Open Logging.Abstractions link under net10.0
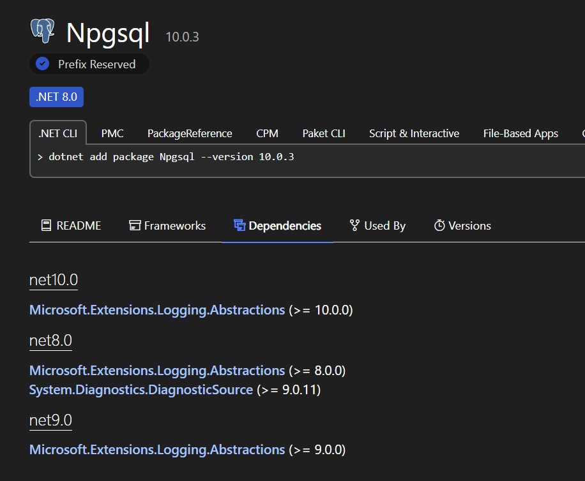The image size is (585, 481). (157, 310)
